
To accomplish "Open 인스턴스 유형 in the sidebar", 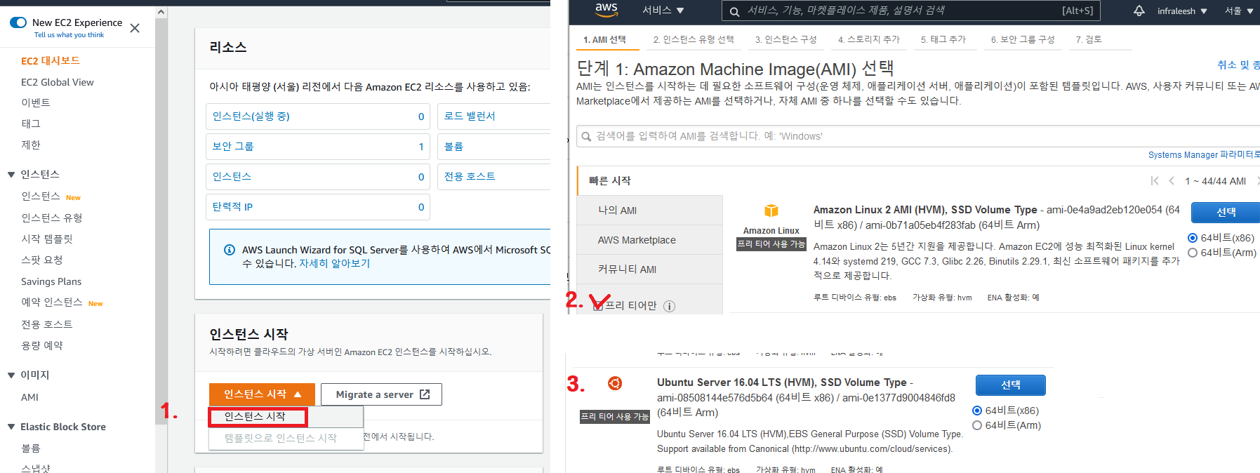I will point(52,218).
